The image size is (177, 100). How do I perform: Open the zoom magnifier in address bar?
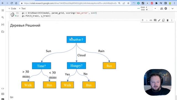pyautogui.click(x=119, y=3)
